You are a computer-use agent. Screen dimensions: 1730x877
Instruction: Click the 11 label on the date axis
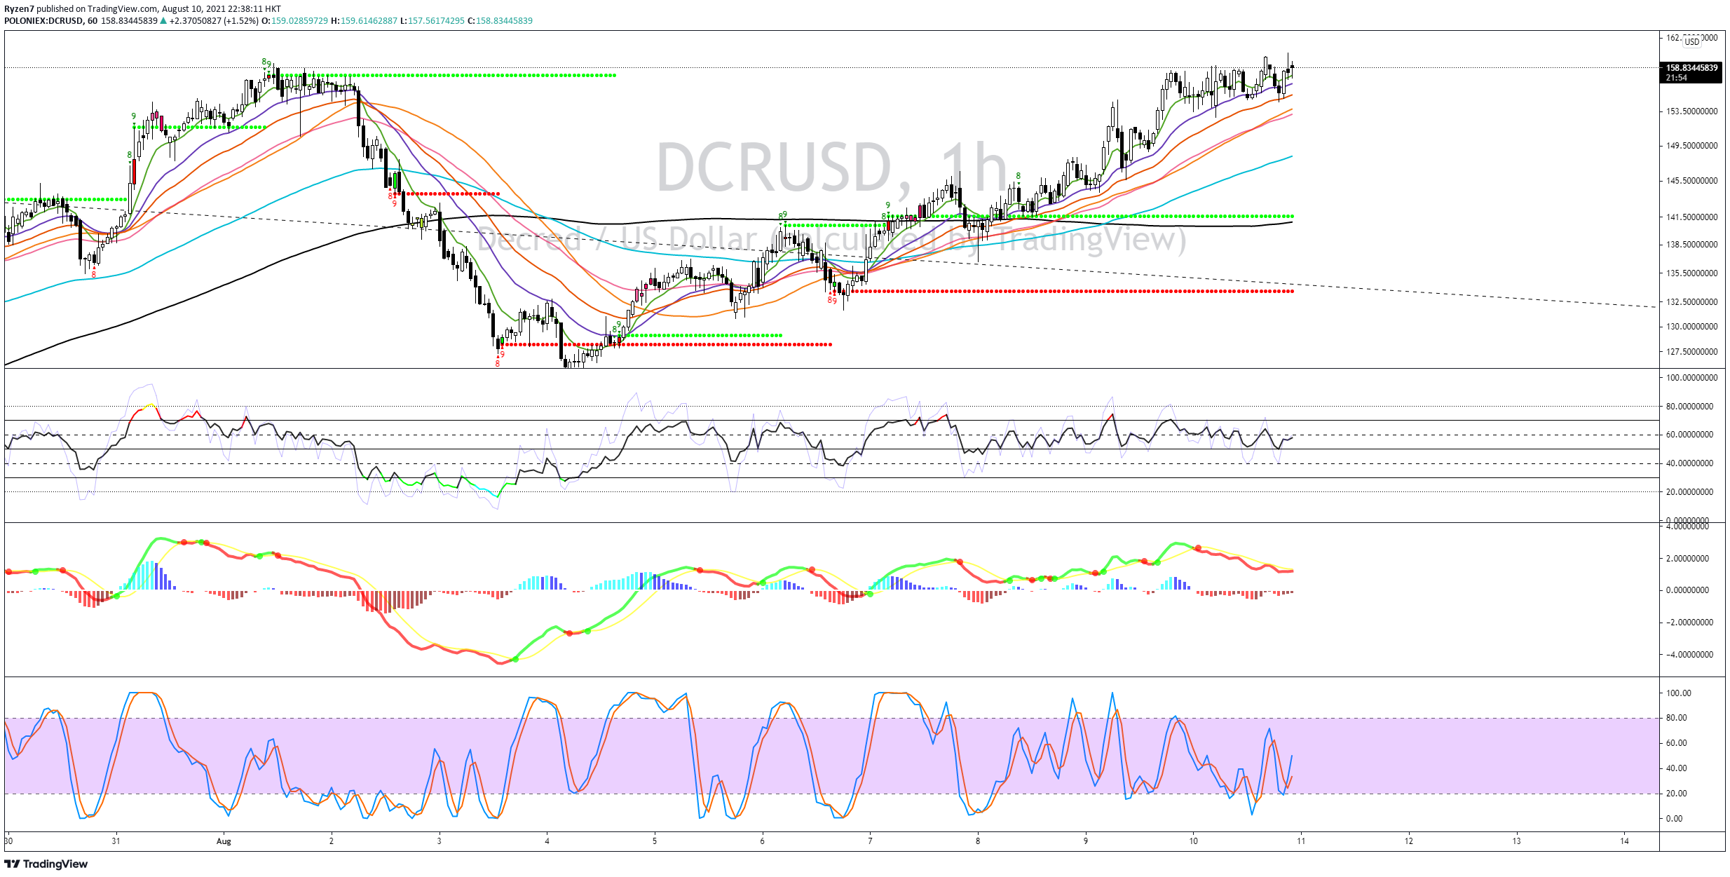1301,841
